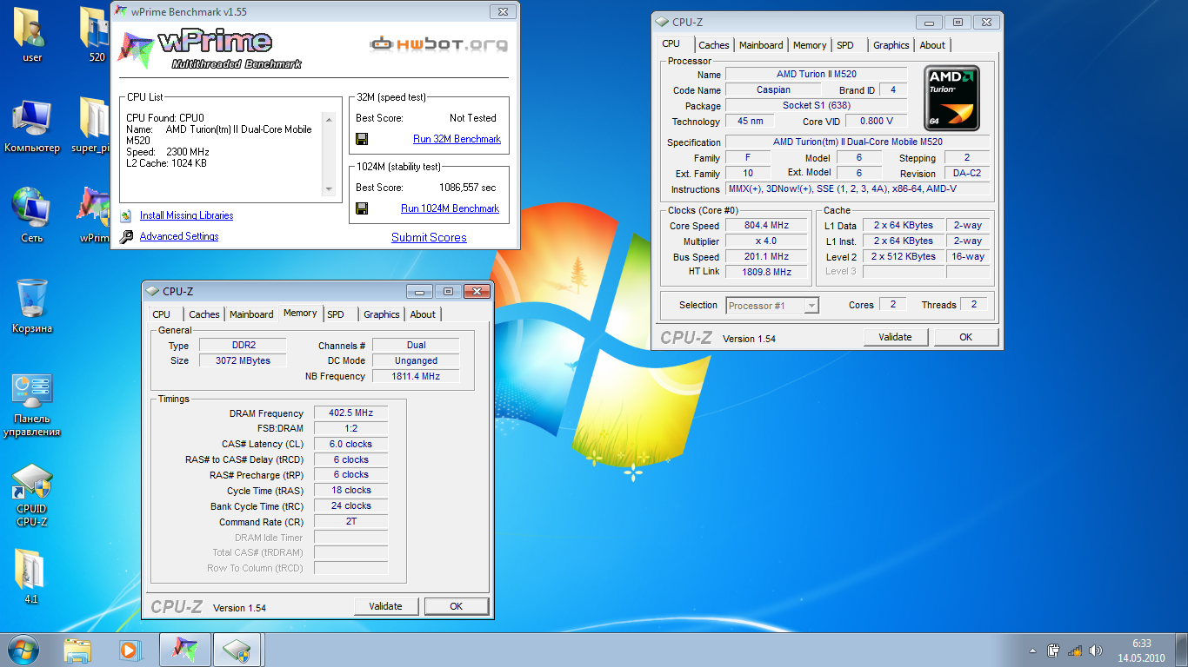Viewport: 1188px width, 667px height.
Task: Open the super_pi folder icon
Action: pos(91,126)
